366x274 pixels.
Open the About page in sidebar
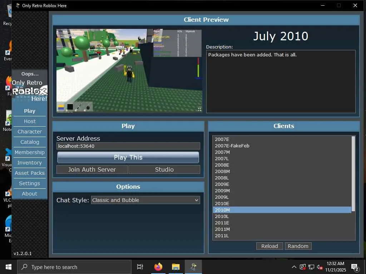30,194
